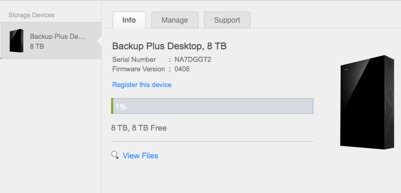Select Backup Plus Desktop in Storage Devices list
Viewport: 401px width, 193px height.
[51, 41]
